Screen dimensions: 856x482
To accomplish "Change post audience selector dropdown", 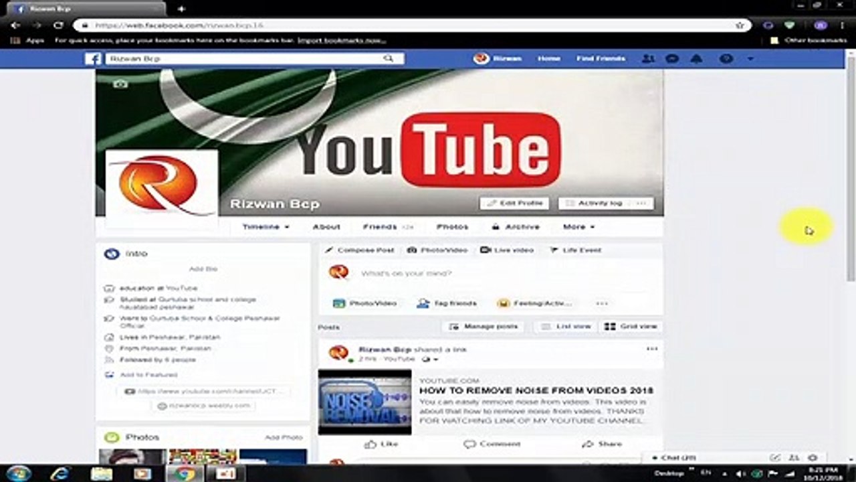I will point(431,359).
